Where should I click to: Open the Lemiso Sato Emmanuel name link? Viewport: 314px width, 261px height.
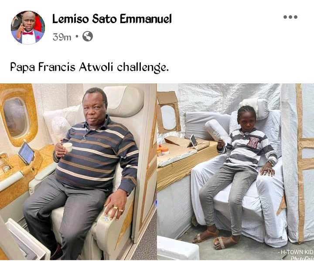coord(112,19)
